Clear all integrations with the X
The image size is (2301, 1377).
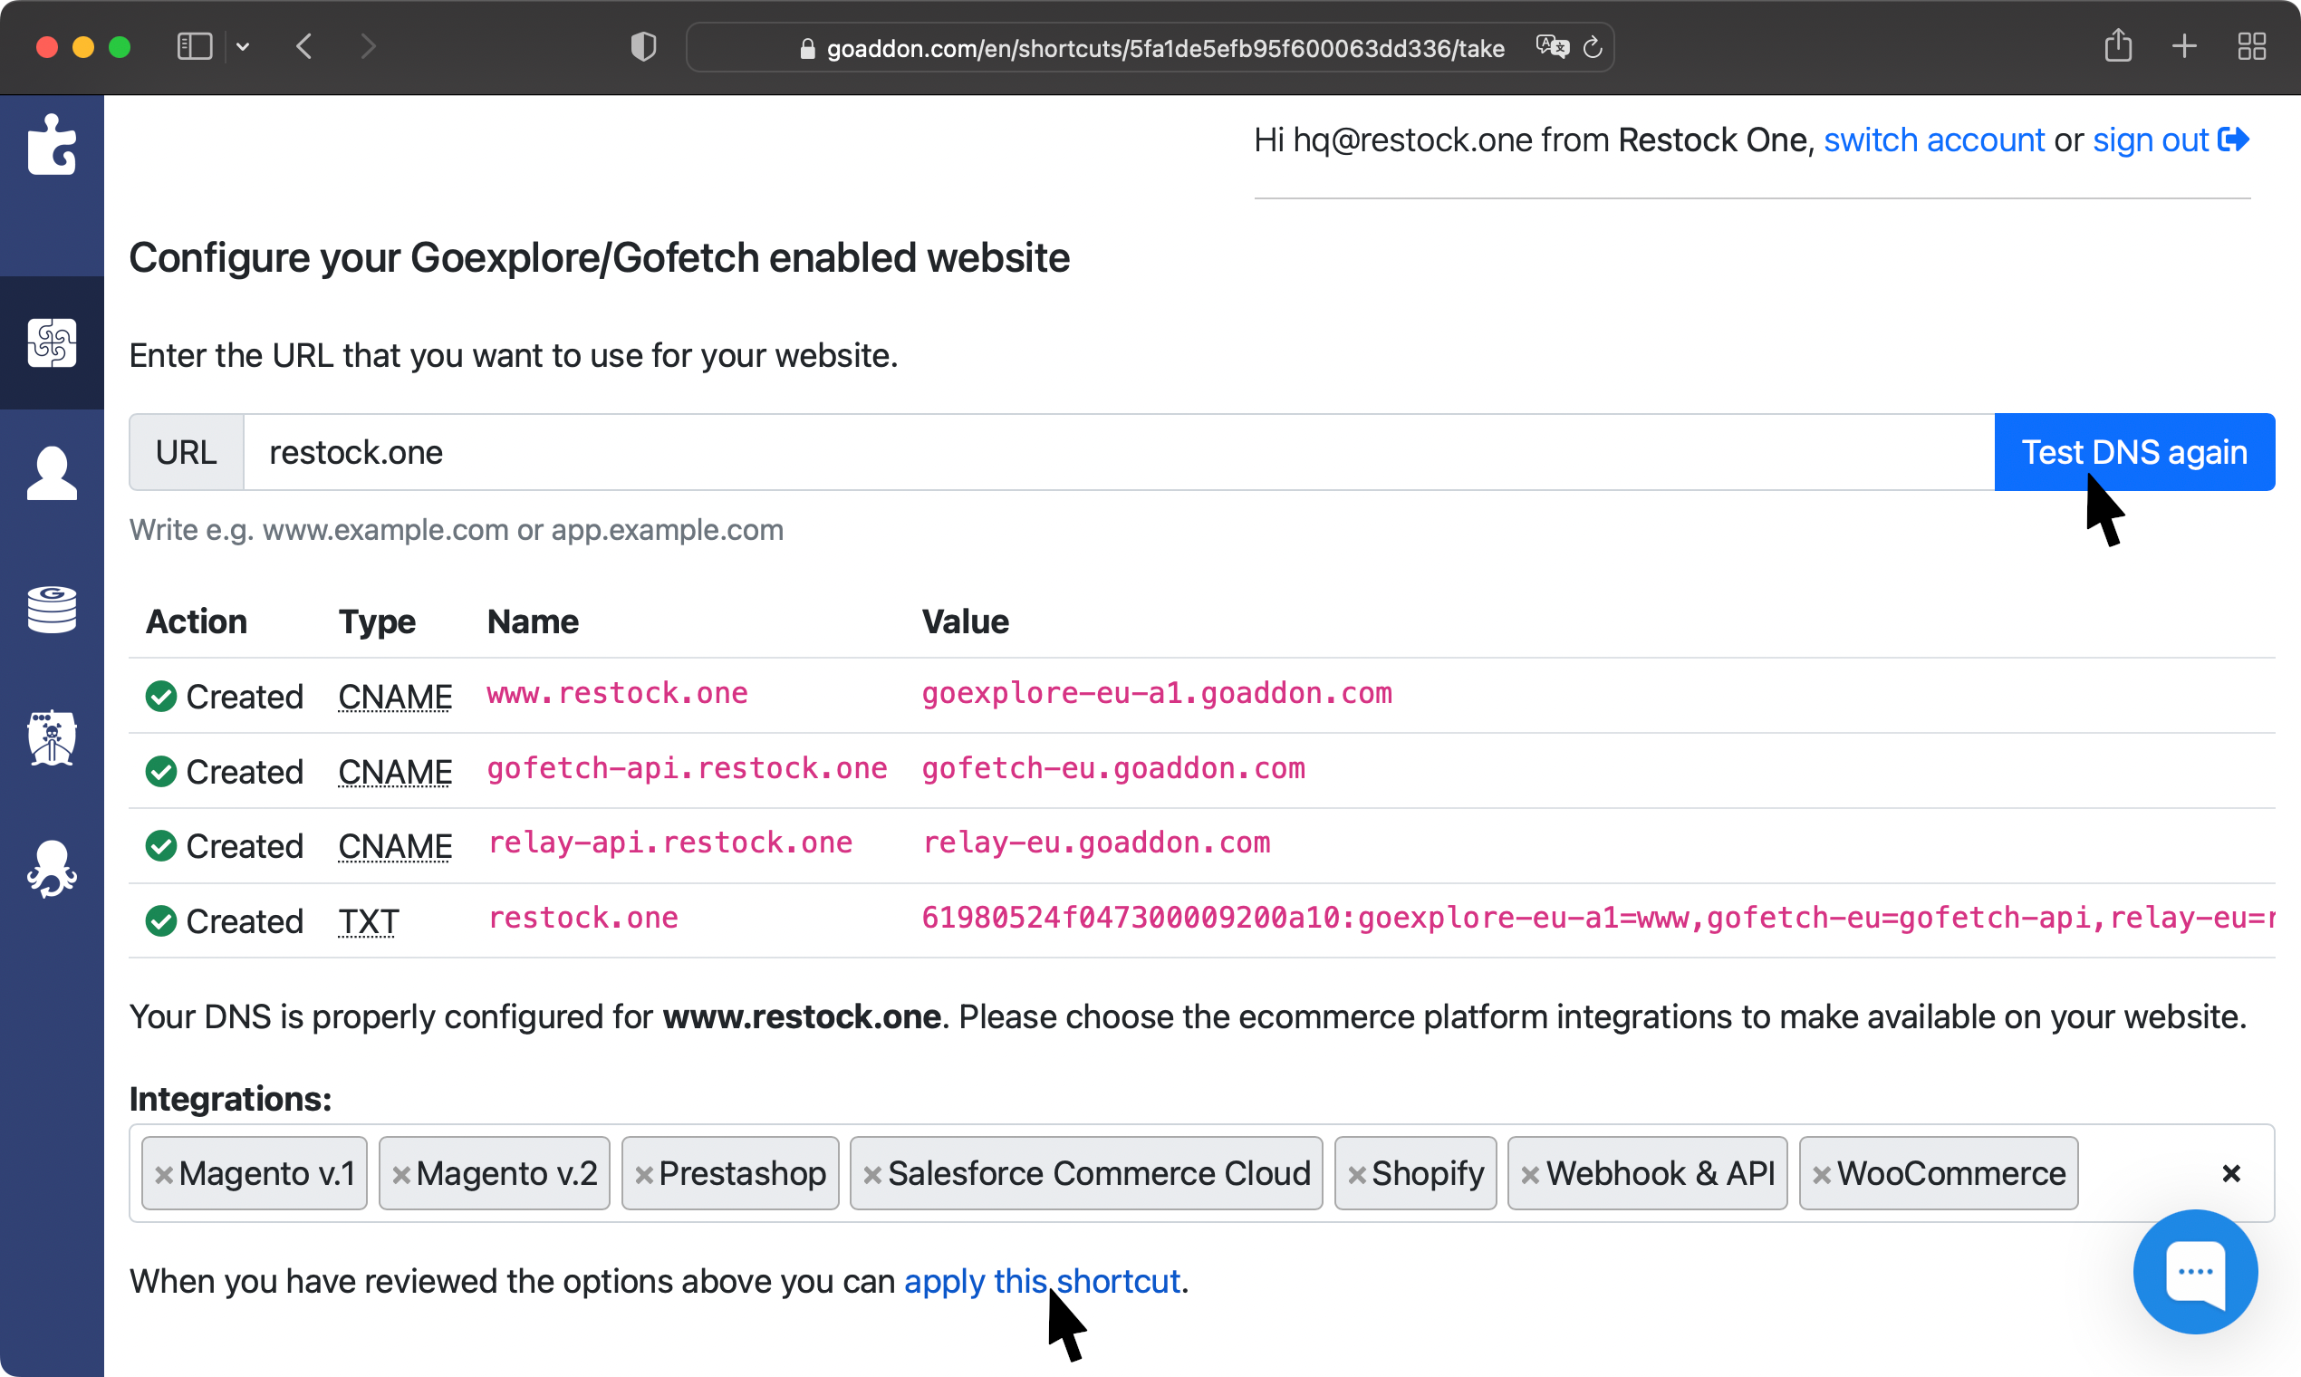pyautogui.click(x=2231, y=1174)
